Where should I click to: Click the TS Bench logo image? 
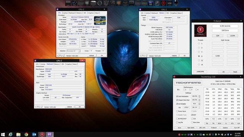[x=200, y=30]
